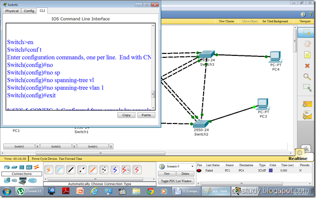Open the Config tab
316x198 pixels.
(x=29, y=10)
